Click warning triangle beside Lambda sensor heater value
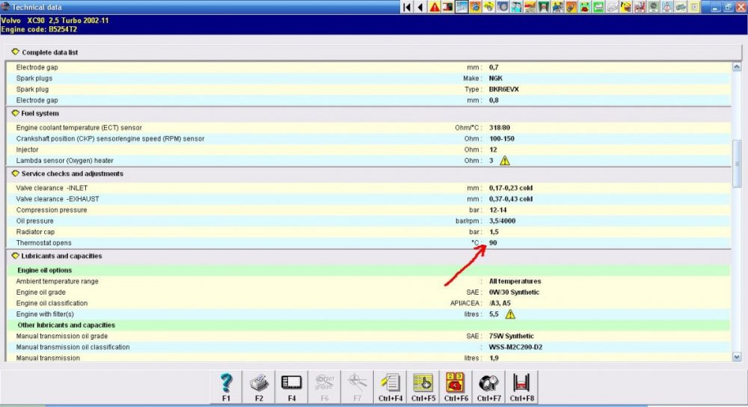Image resolution: width=748 pixels, height=407 pixels. (x=505, y=161)
